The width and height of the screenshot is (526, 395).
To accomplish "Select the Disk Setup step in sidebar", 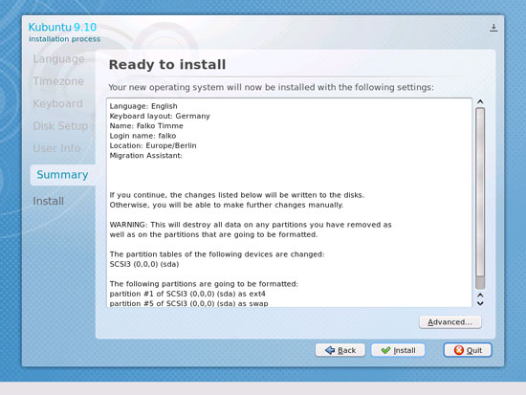I will (60, 126).
